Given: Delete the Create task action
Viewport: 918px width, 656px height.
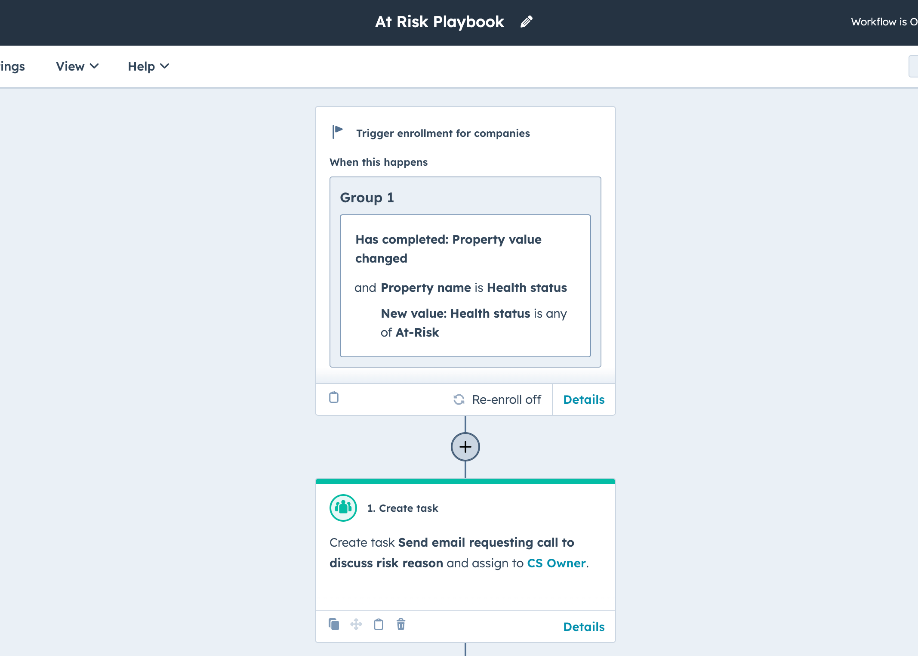Looking at the screenshot, I should tap(401, 624).
